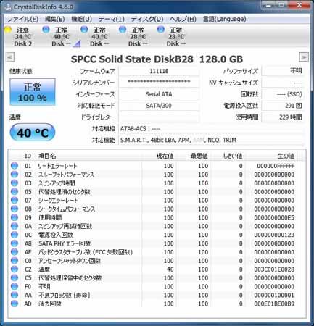This screenshot has height=326, width=314.
Task: Click the supported features S.M.A.R.T. text
Action: [178, 140]
